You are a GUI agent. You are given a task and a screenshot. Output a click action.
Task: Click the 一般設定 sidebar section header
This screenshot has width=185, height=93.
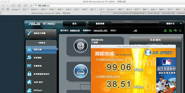(x=41, y=43)
